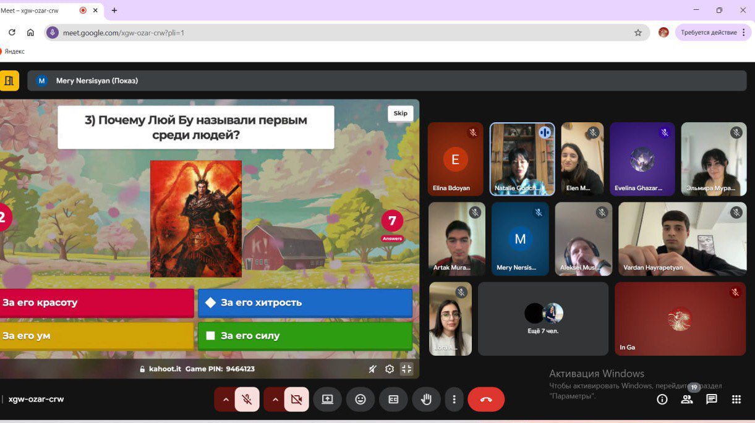Open the activities grid icon
Viewport: 755px width, 423px height.
[x=736, y=400]
